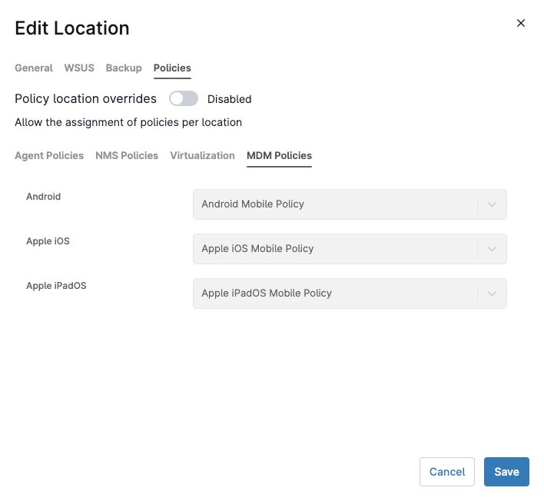
Task: Open the Virtualization sub-tab
Action: (202, 155)
